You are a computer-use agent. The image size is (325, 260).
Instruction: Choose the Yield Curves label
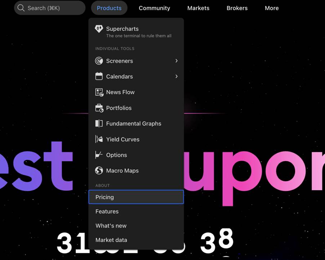(123, 140)
